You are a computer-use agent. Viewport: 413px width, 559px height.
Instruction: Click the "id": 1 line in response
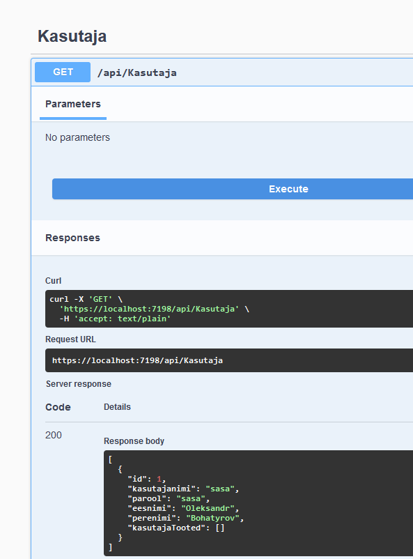[x=147, y=479]
